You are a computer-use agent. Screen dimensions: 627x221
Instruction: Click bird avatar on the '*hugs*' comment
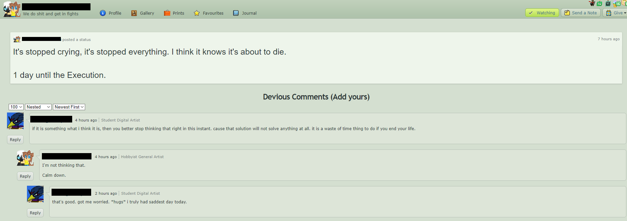[x=35, y=194]
